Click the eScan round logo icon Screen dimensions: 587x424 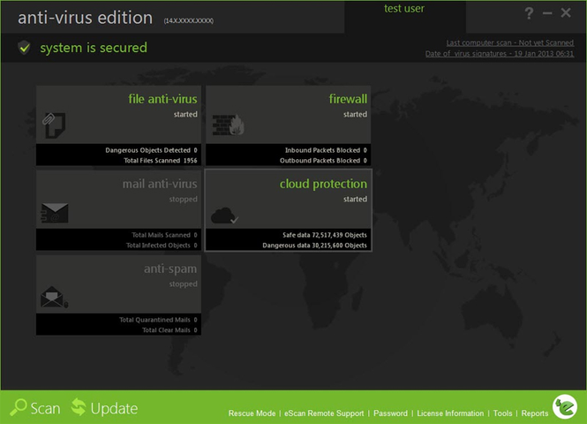point(565,406)
